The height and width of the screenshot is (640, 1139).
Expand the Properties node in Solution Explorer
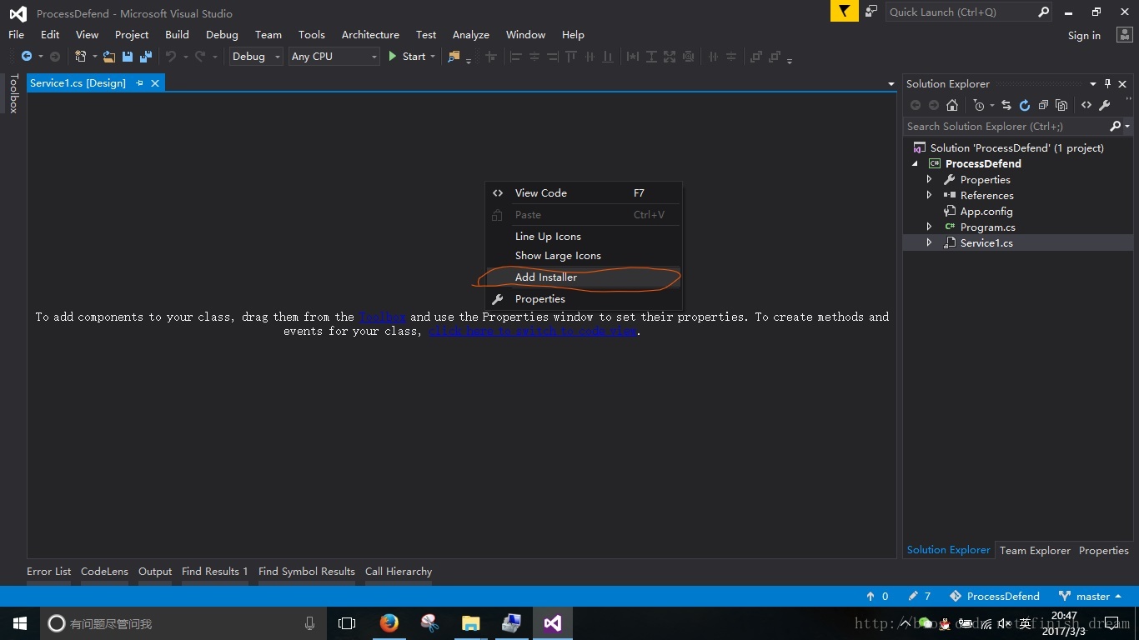[930, 180]
